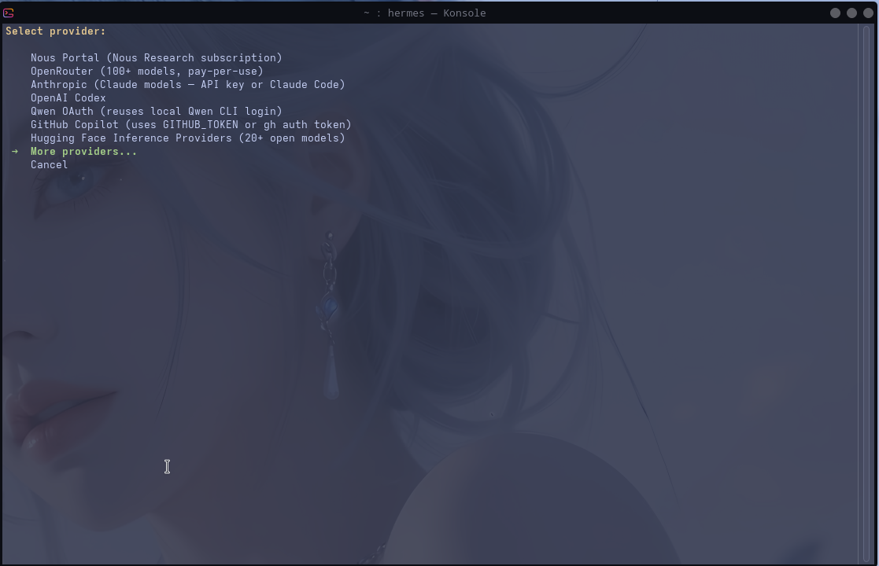Click the green arrow selection indicator
Image resolution: width=879 pixels, height=566 pixels.
pyautogui.click(x=15, y=152)
